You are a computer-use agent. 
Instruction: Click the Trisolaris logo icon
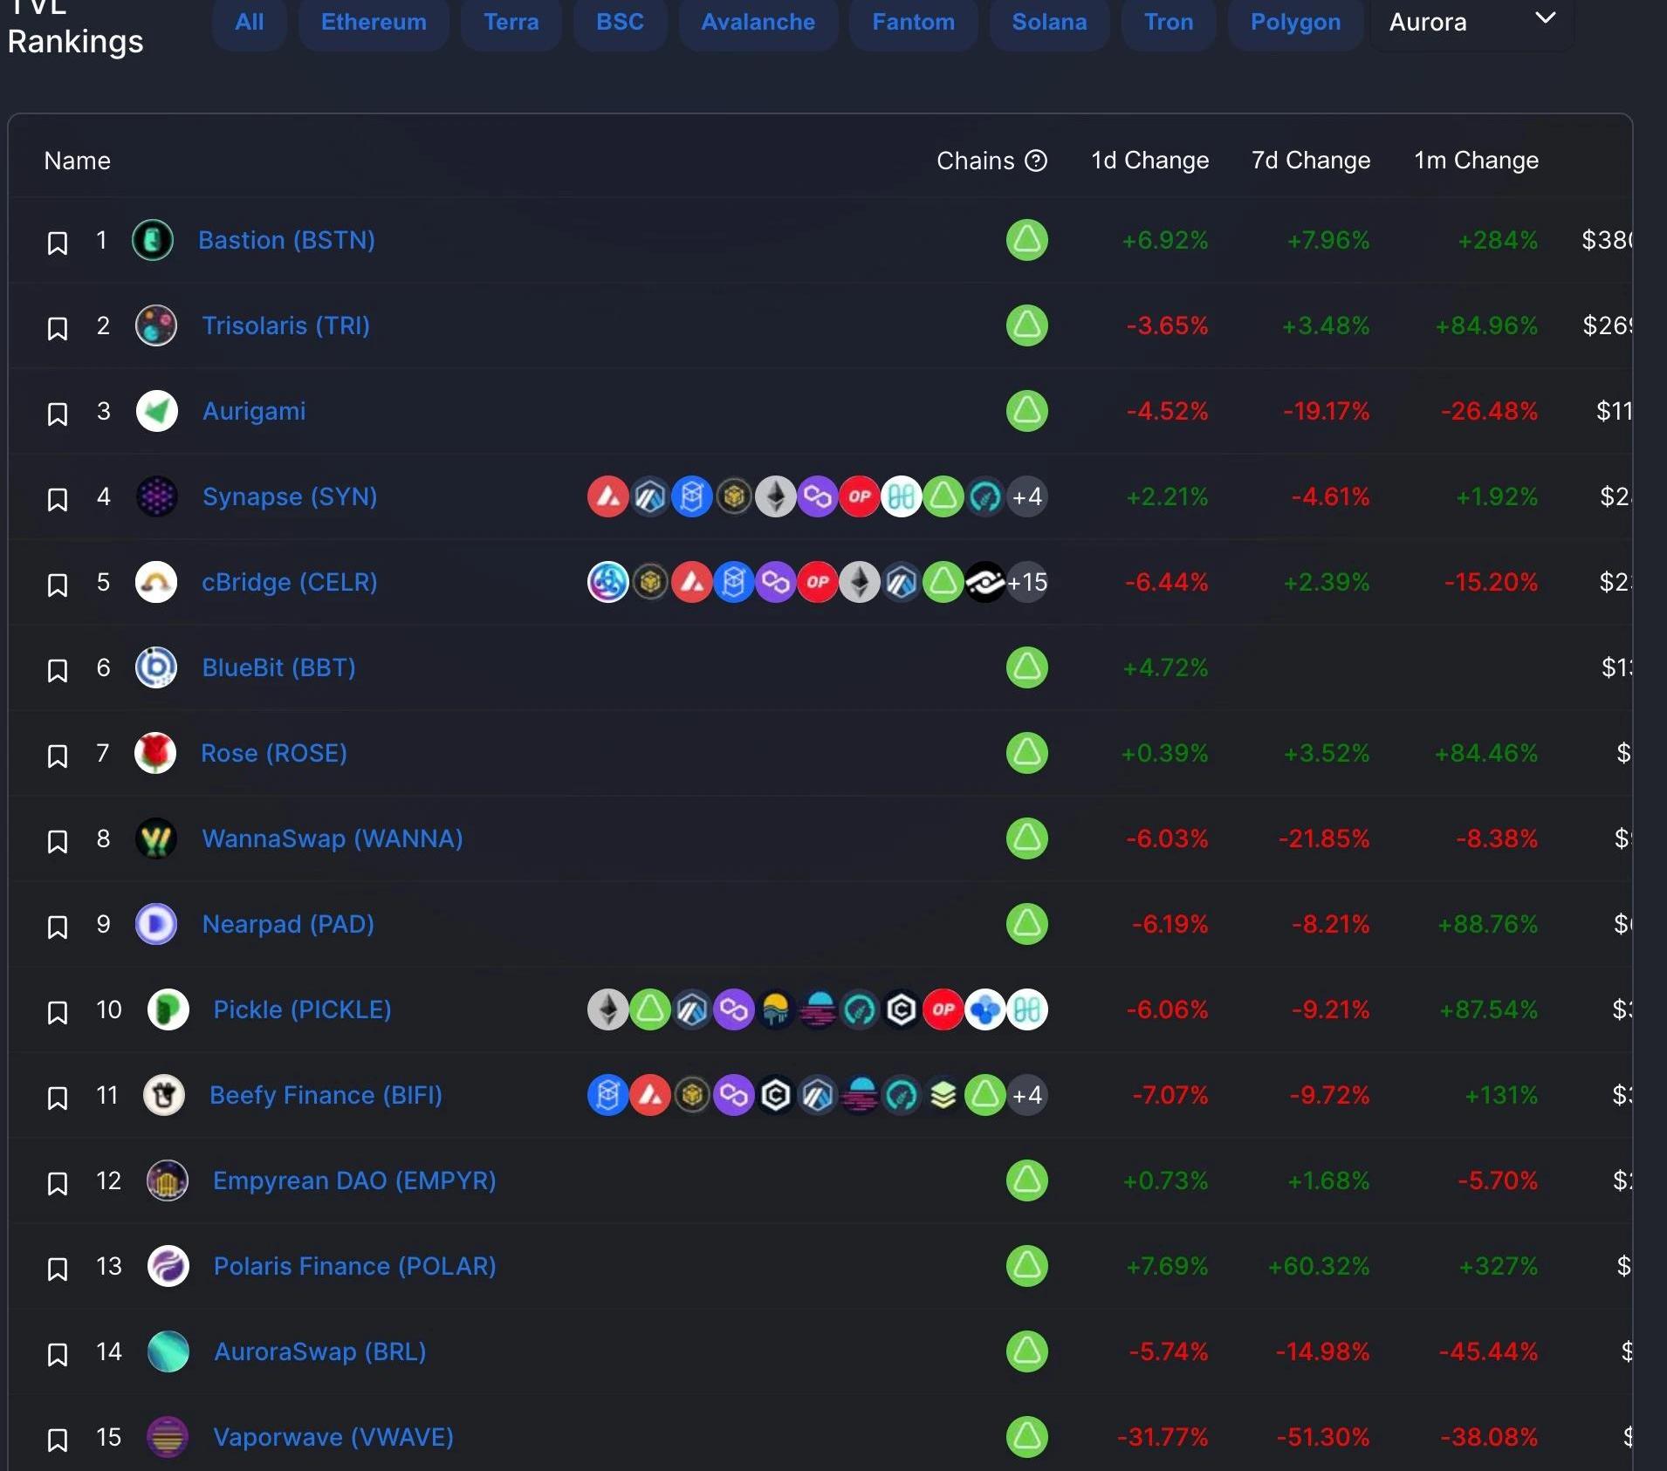click(156, 325)
